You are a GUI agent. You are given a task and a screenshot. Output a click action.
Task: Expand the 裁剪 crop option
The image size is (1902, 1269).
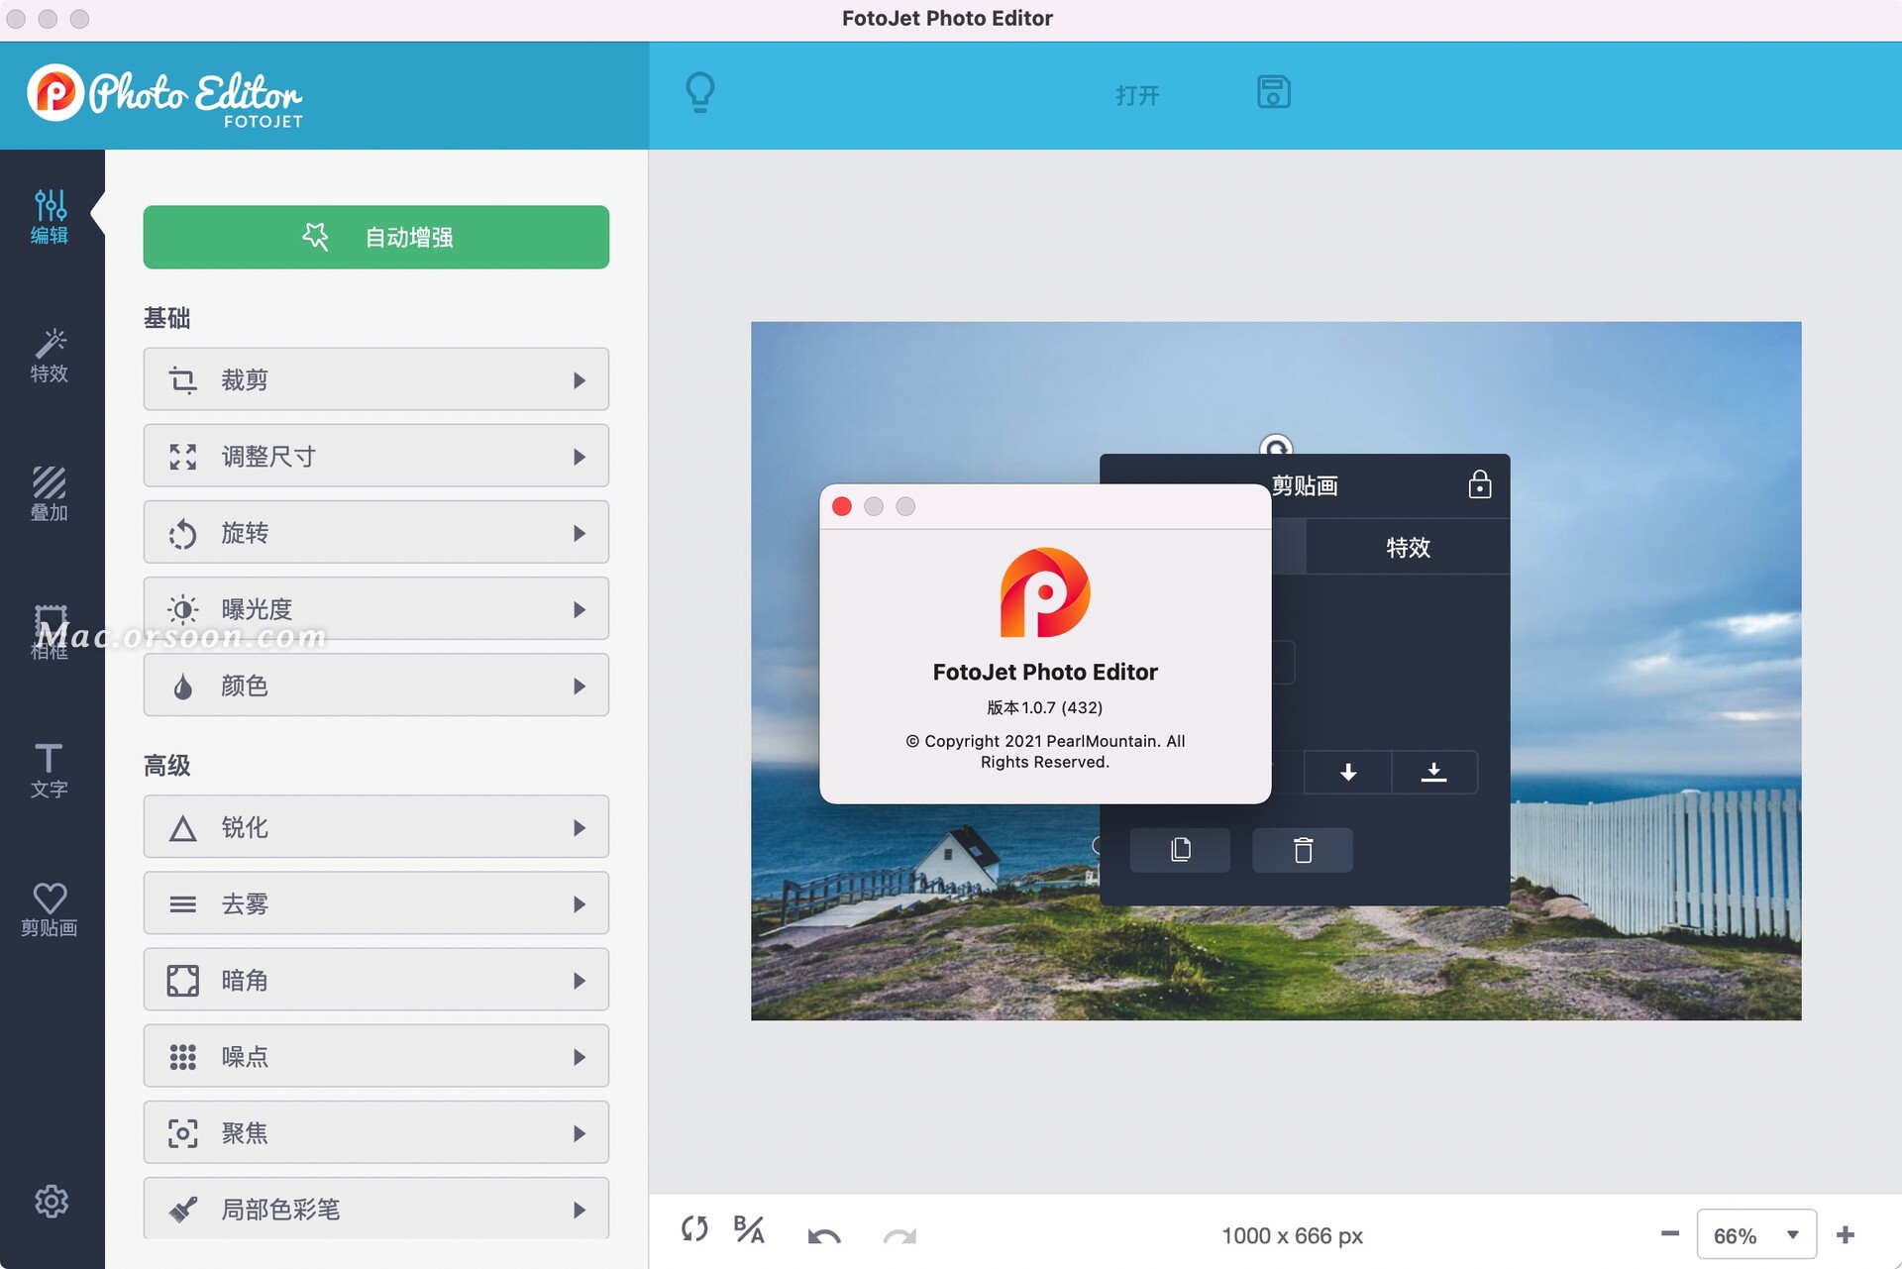click(x=376, y=379)
